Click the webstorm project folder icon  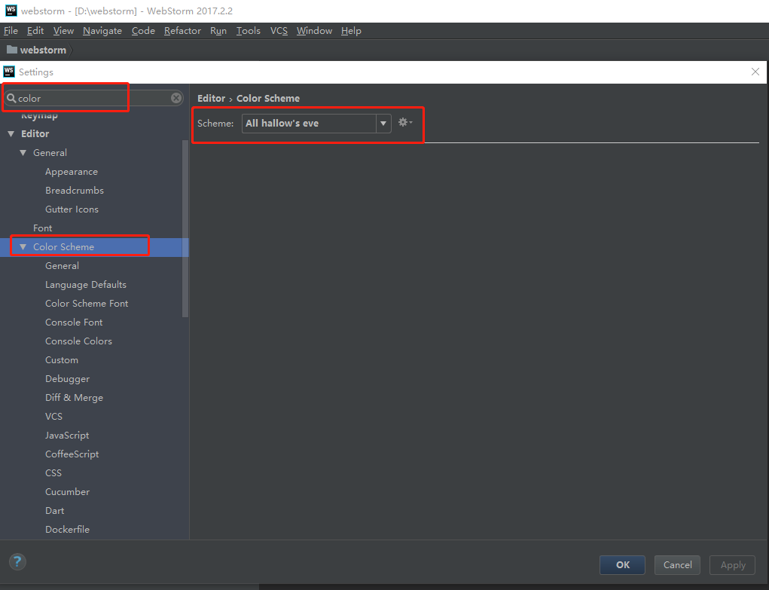tap(11, 50)
